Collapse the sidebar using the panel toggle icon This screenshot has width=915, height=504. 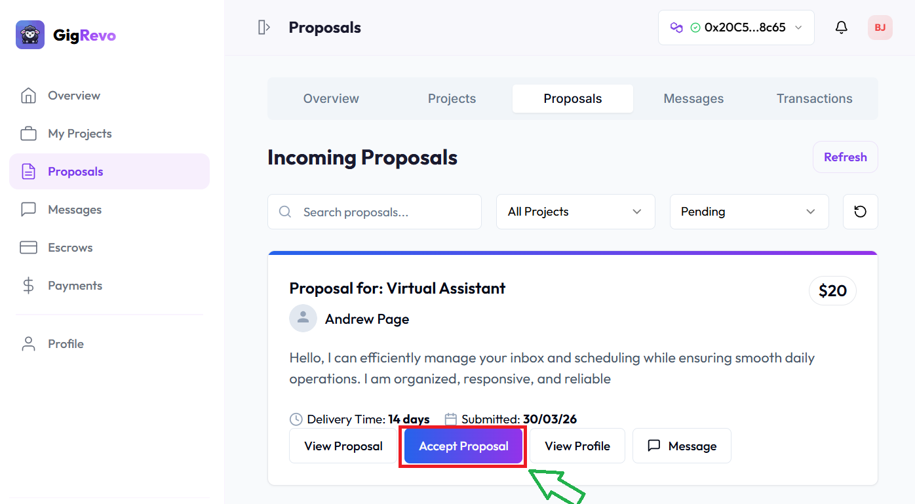[264, 27]
